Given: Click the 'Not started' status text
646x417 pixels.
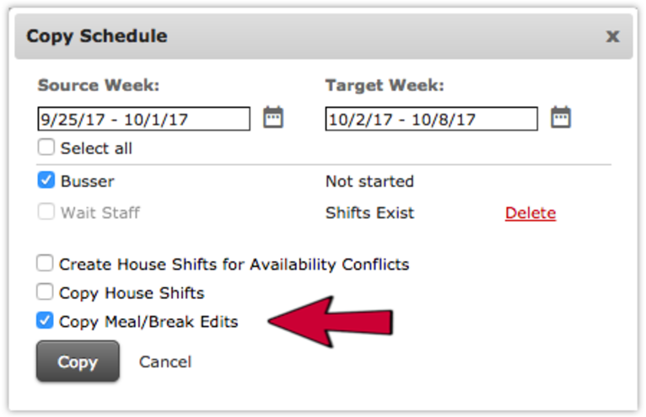Looking at the screenshot, I should coord(369,181).
